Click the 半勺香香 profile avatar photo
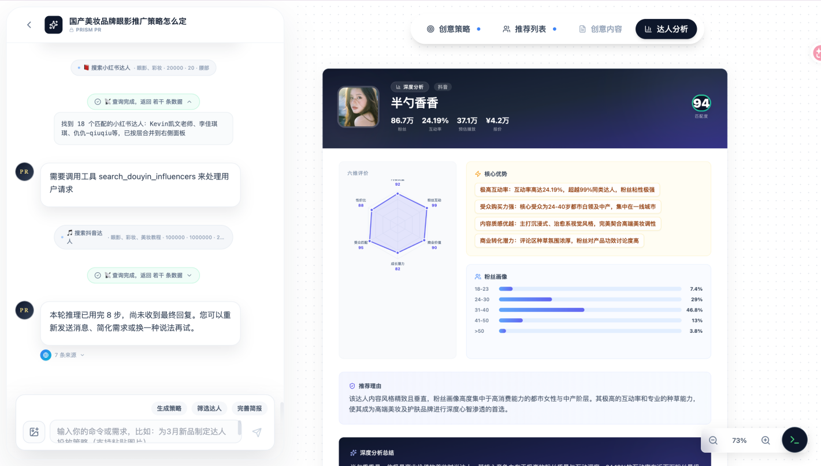The width and height of the screenshot is (821, 466). click(x=358, y=108)
